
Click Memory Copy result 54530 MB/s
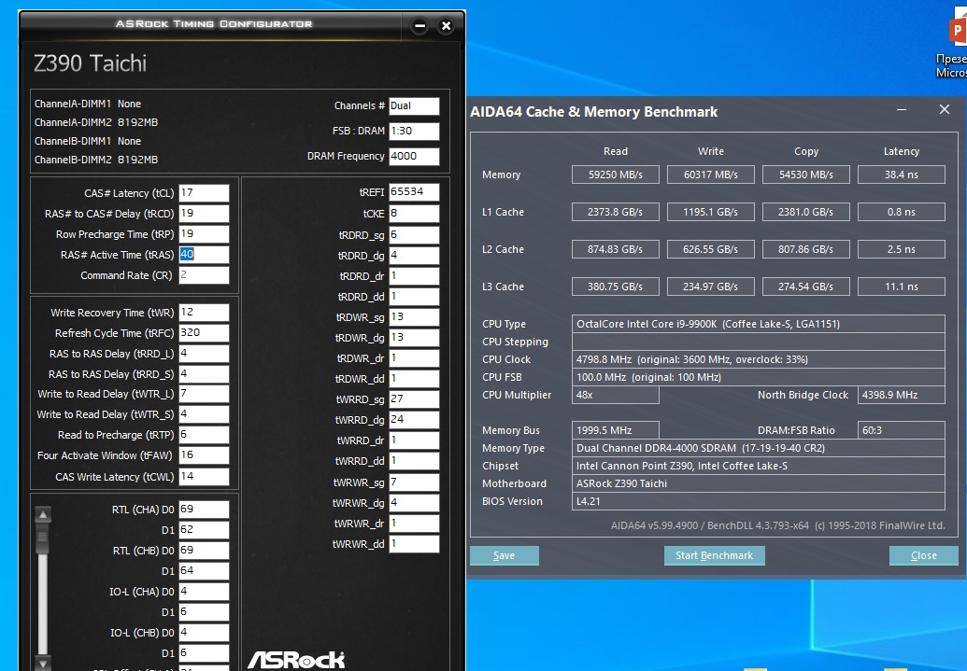(806, 175)
